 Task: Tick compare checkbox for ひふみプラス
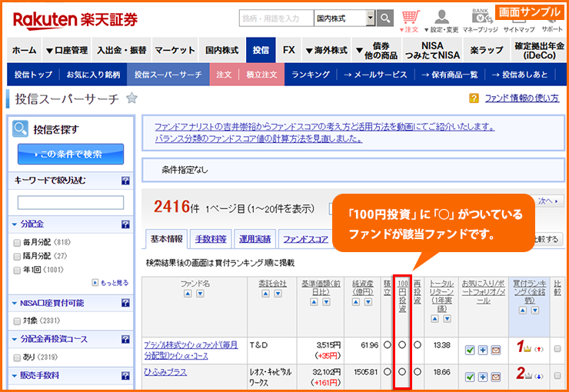557,376
